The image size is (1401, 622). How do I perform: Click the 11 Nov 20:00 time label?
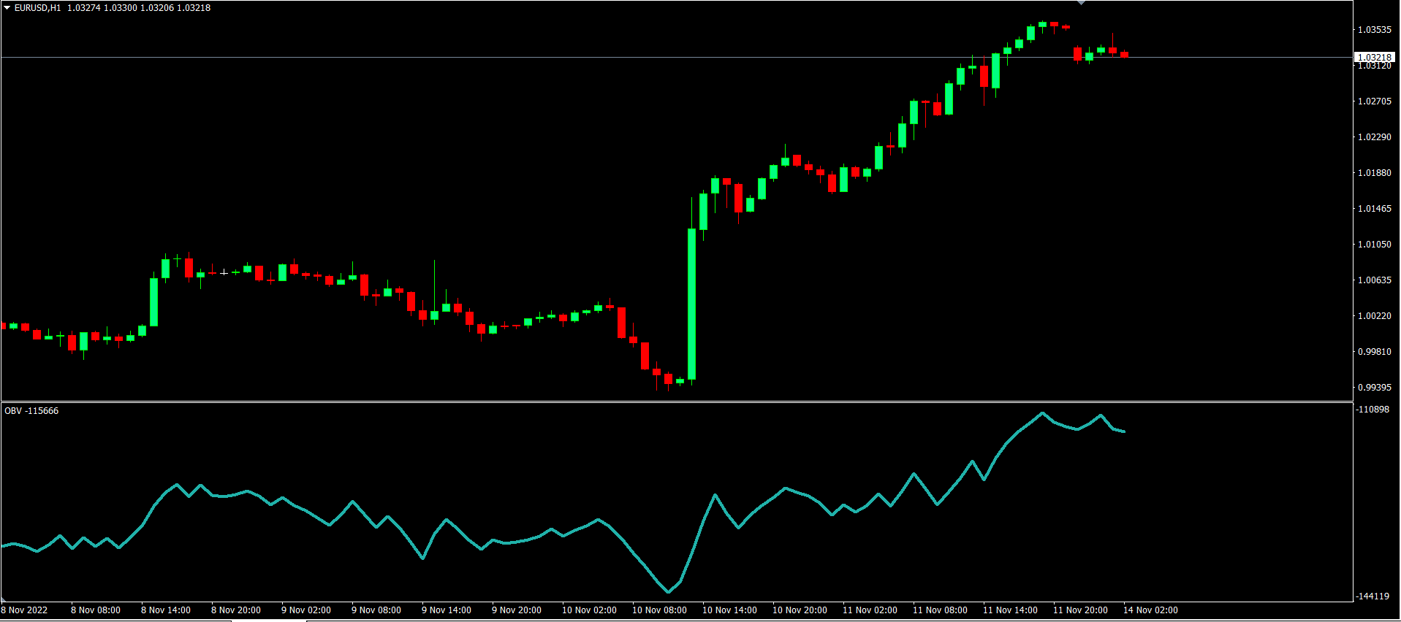1080,610
